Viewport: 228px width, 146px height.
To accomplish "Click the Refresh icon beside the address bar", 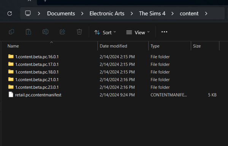I will (10, 14).
